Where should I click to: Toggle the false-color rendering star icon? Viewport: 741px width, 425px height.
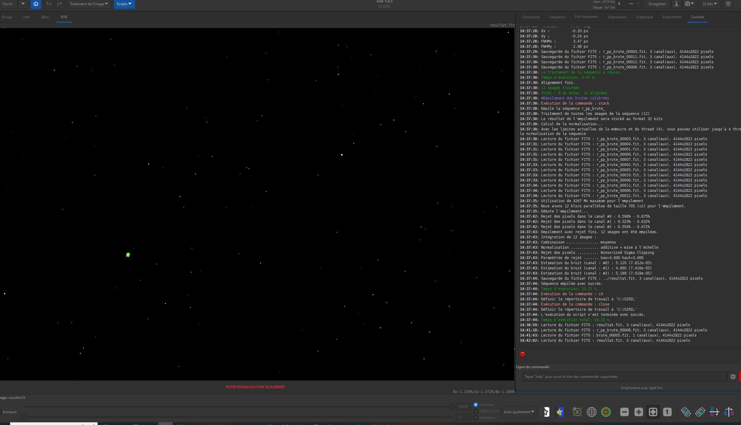click(560, 412)
